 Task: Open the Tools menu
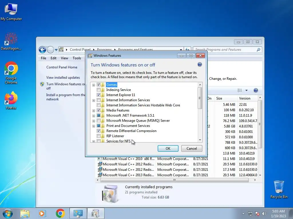(77, 58)
